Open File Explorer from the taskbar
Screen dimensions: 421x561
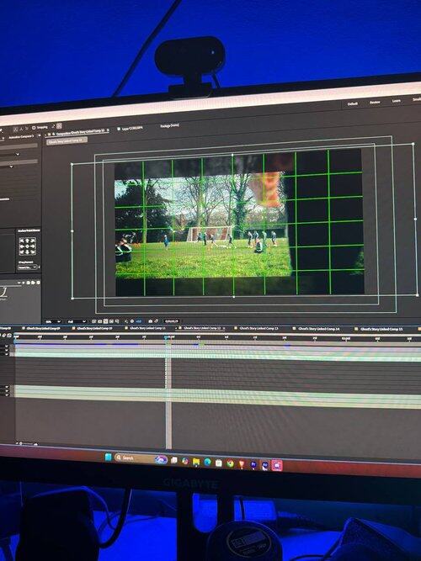[196, 463]
